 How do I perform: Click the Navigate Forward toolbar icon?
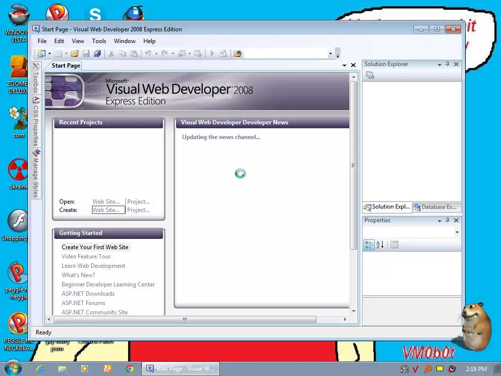coord(198,53)
